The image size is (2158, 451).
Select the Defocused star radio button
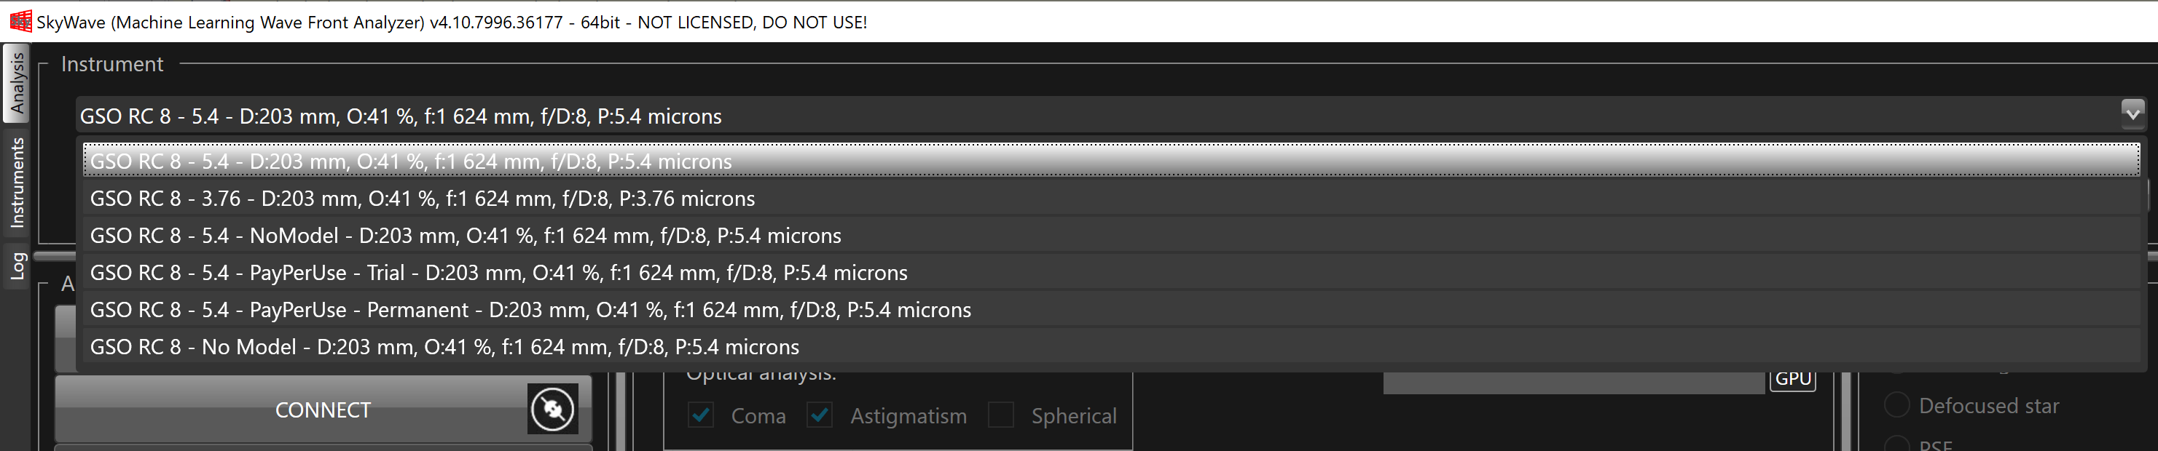1896,405
